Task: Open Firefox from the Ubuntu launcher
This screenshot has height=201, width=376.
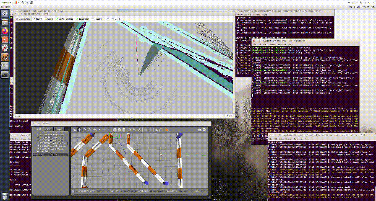Action: [x=5, y=31]
